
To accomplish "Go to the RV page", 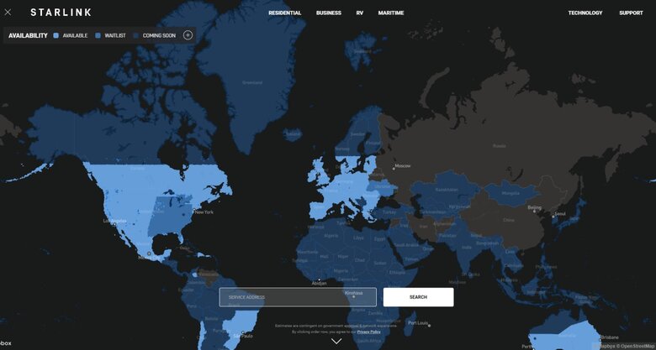I will (359, 13).
